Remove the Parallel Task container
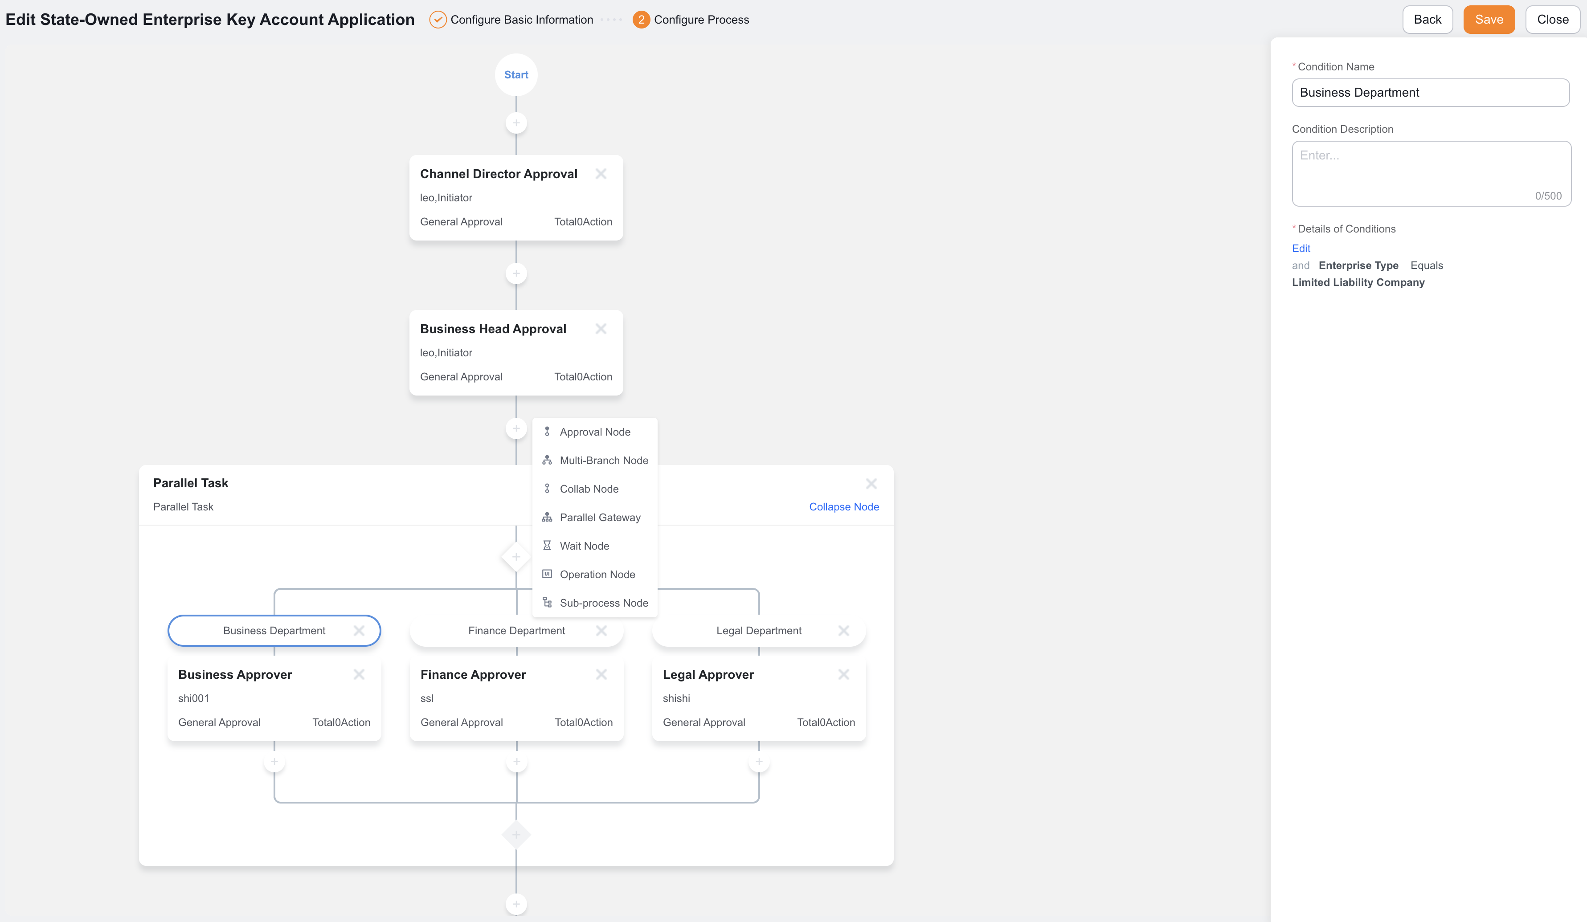Viewport: 1587px width, 922px height. [871, 484]
